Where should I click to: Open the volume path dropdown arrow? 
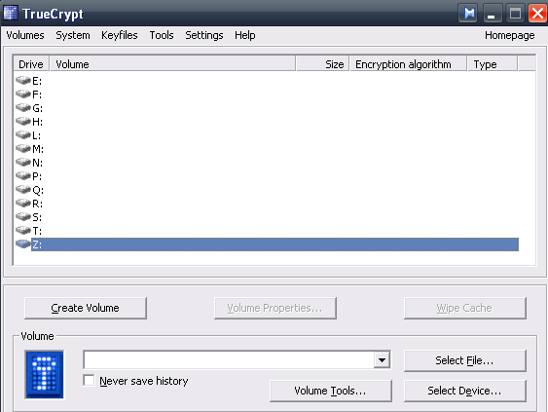point(382,359)
